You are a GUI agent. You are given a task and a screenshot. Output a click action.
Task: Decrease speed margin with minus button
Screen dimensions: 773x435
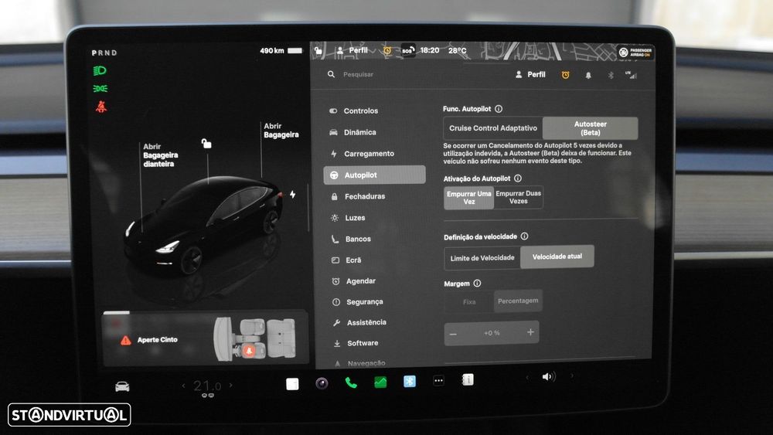[x=453, y=334]
